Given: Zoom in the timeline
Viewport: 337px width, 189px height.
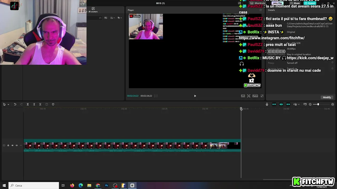Looking at the screenshot, I should coord(333,104).
